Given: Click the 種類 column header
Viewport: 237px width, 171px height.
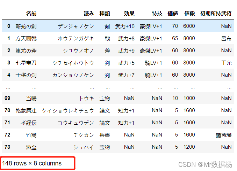Looking at the screenshot, I should (105, 14).
